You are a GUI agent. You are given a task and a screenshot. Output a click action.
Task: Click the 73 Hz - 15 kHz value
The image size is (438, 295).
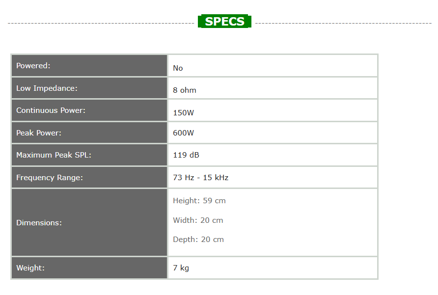200,178
